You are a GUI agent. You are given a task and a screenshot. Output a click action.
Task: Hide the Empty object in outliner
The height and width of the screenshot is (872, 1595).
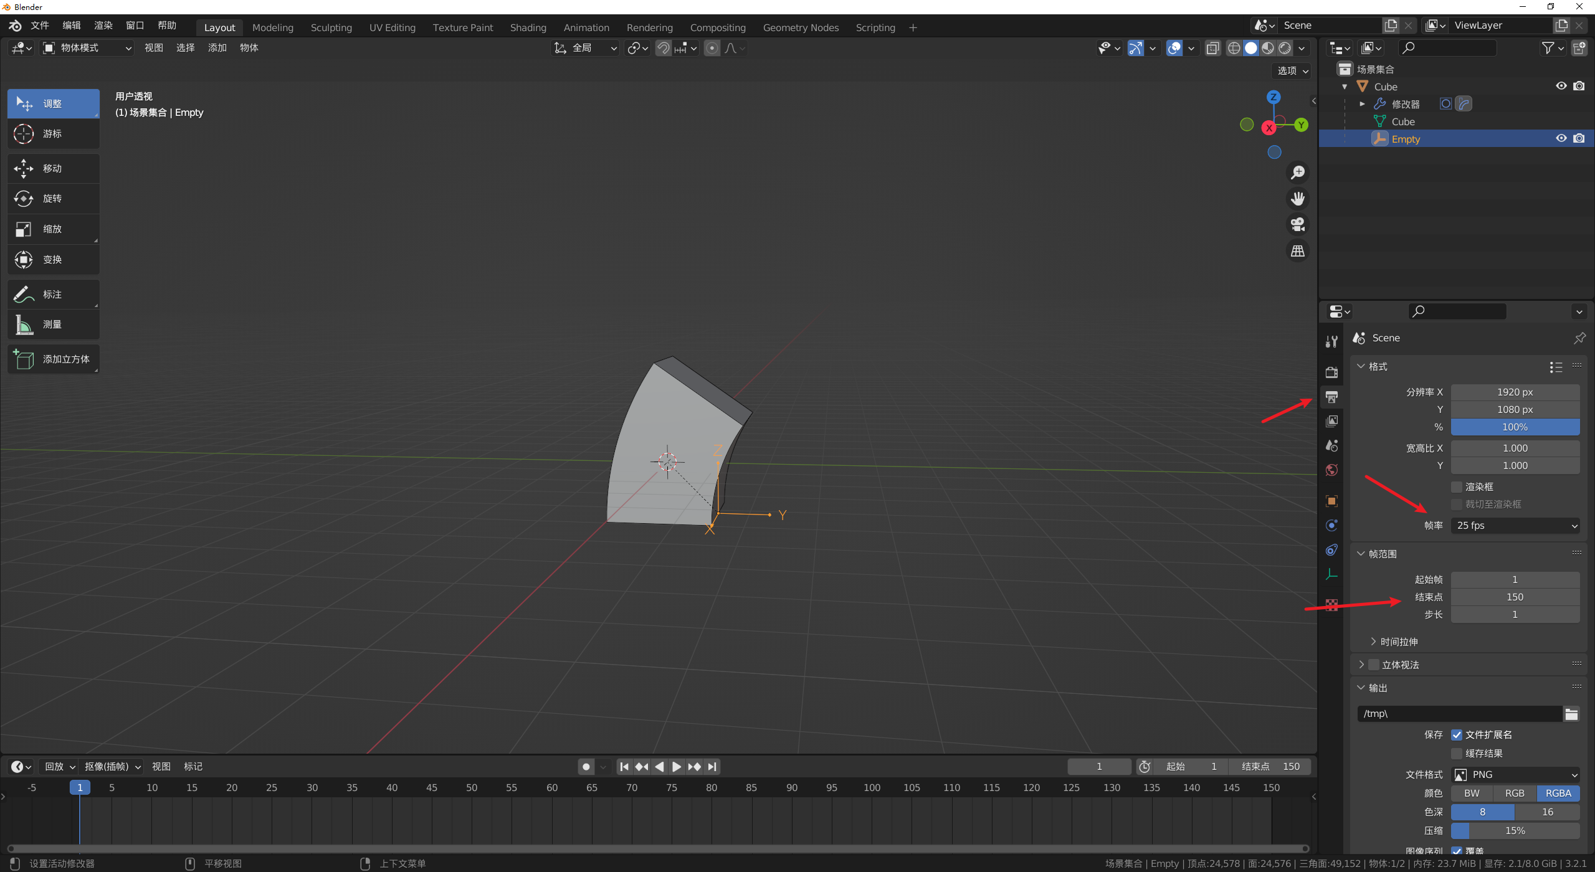pyautogui.click(x=1561, y=138)
